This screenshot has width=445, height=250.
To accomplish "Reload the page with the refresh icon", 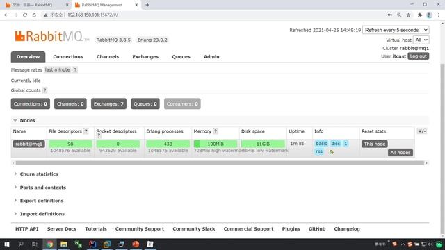I will pos(25,15).
